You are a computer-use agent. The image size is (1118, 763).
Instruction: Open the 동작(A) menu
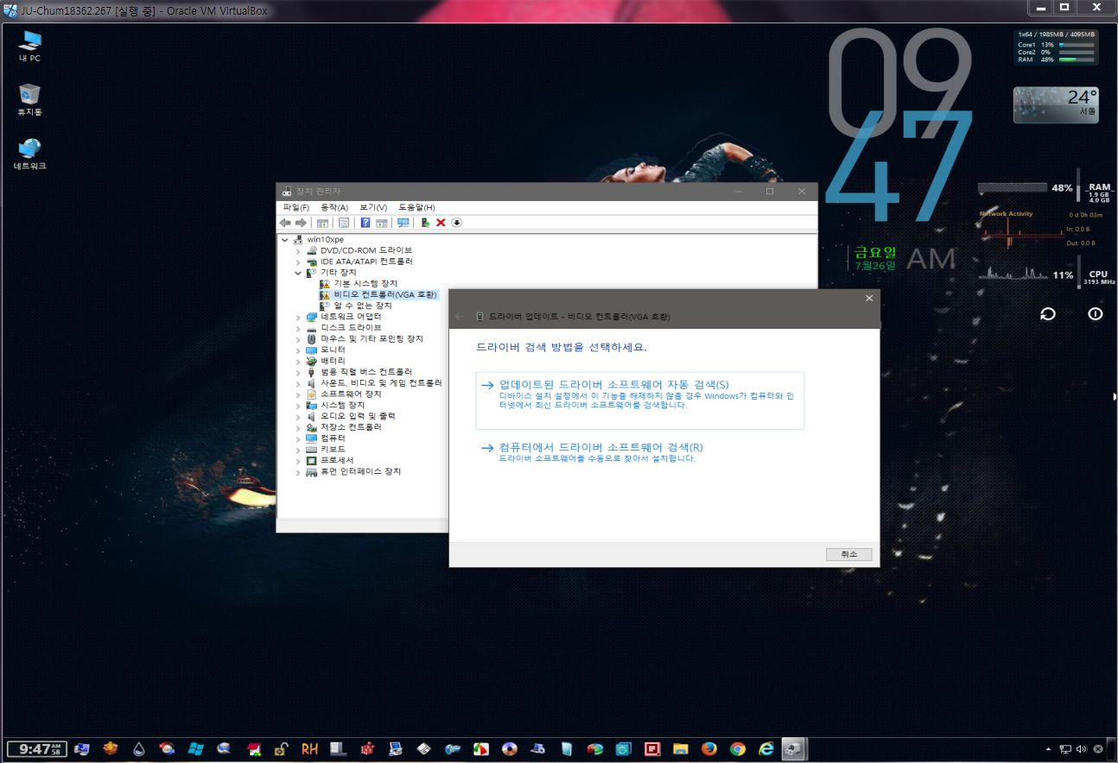click(334, 207)
